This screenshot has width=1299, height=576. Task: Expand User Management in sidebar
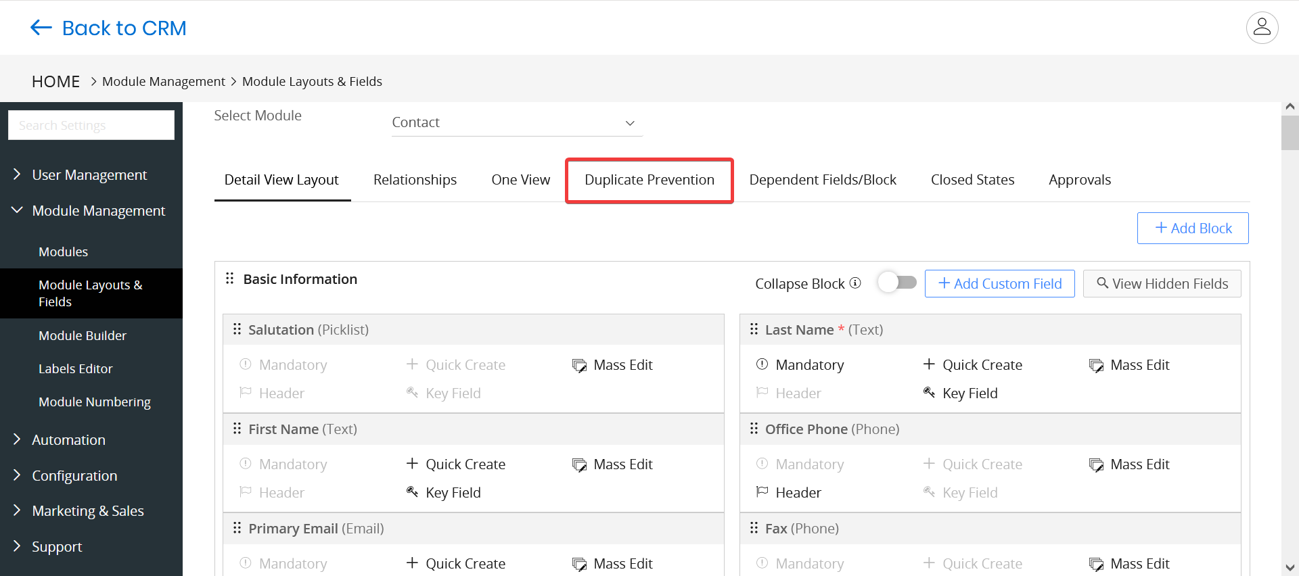pos(89,175)
